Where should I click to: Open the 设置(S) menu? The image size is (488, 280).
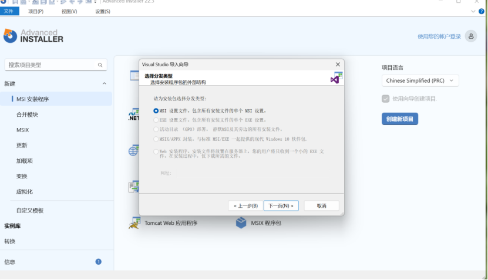[103, 12]
